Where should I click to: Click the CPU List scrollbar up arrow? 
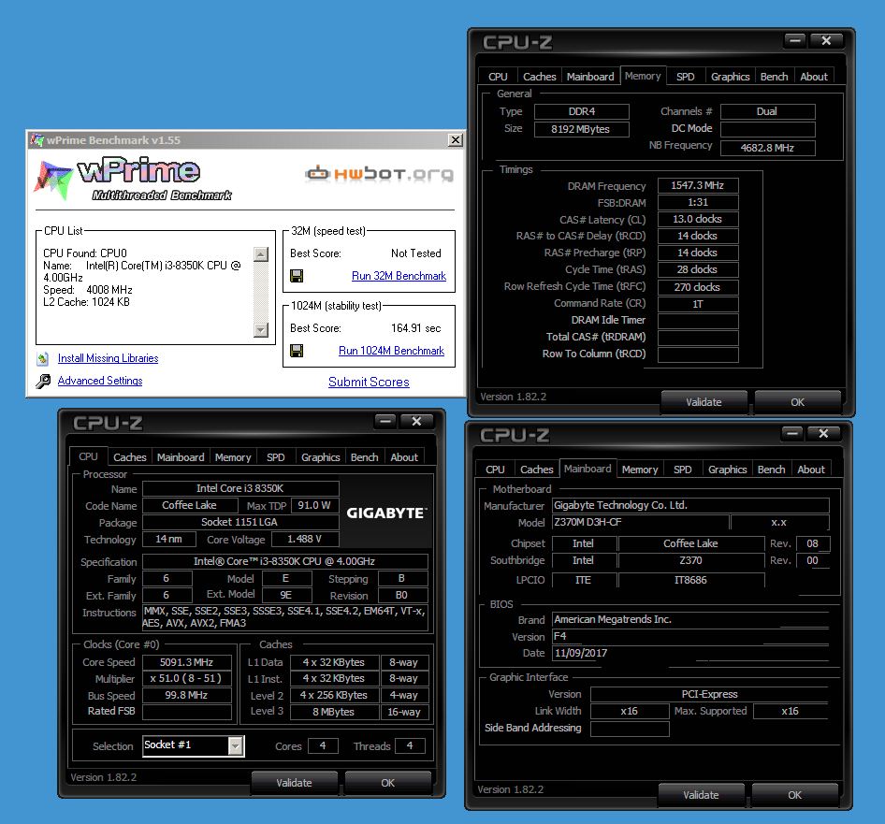click(261, 254)
